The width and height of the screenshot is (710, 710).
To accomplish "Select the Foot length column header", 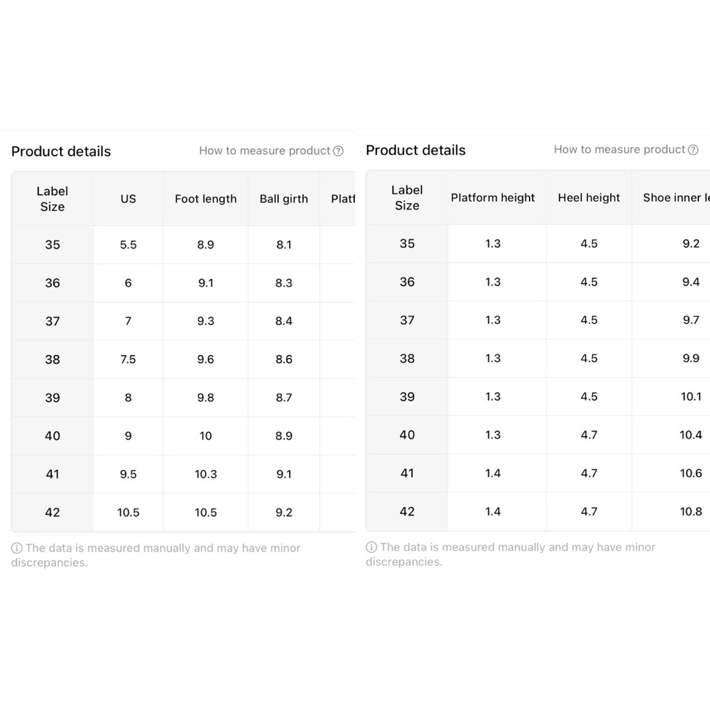I will [205, 199].
